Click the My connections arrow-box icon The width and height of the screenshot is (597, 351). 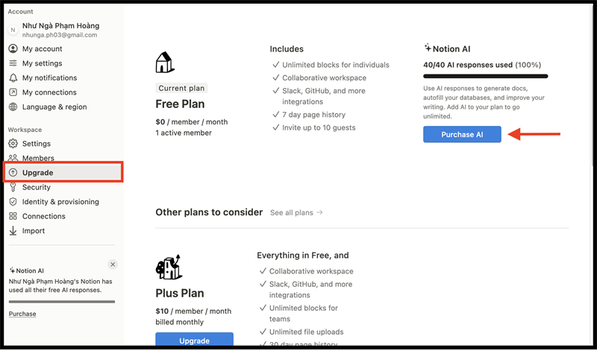(13, 92)
